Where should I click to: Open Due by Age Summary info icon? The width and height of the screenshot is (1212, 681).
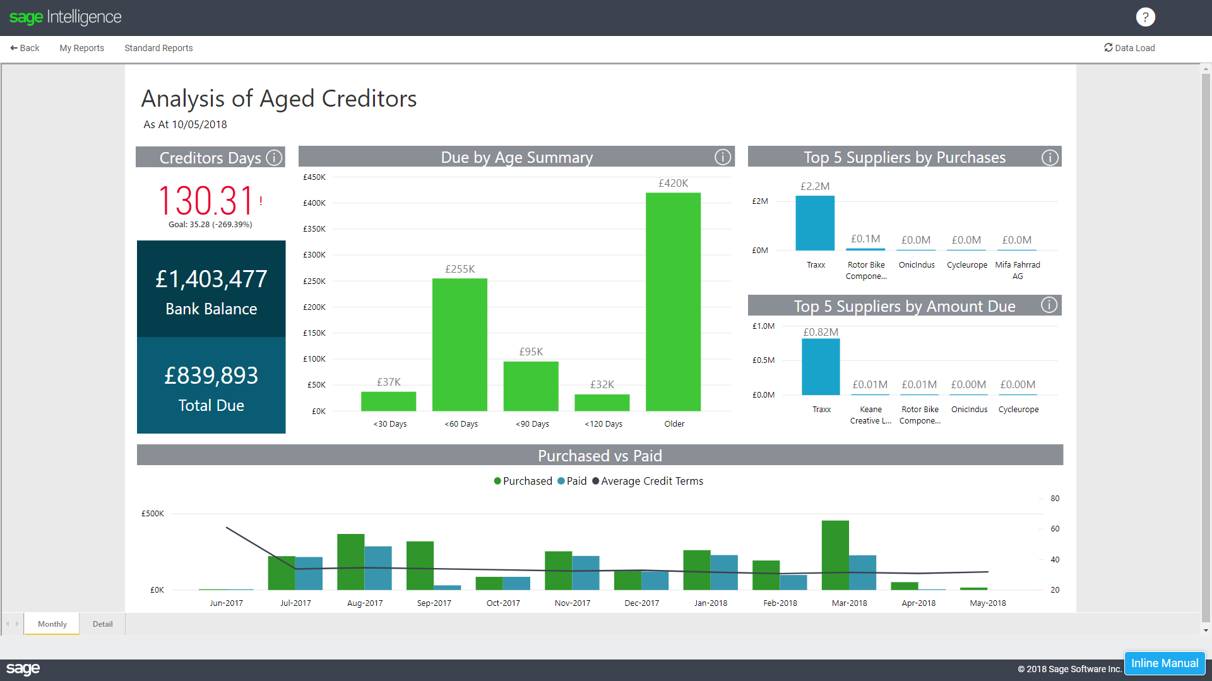click(x=722, y=157)
